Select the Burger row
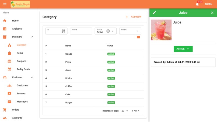The width and height of the screenshot is (217, 122). [93, 103]
